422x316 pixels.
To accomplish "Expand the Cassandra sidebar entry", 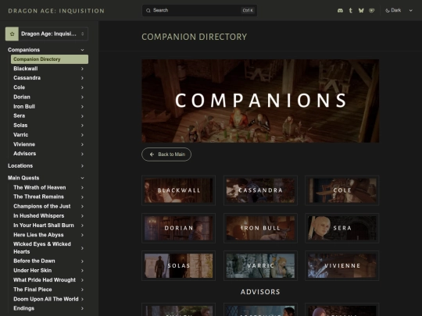I will pyautogui.click(x=82, y=78).
